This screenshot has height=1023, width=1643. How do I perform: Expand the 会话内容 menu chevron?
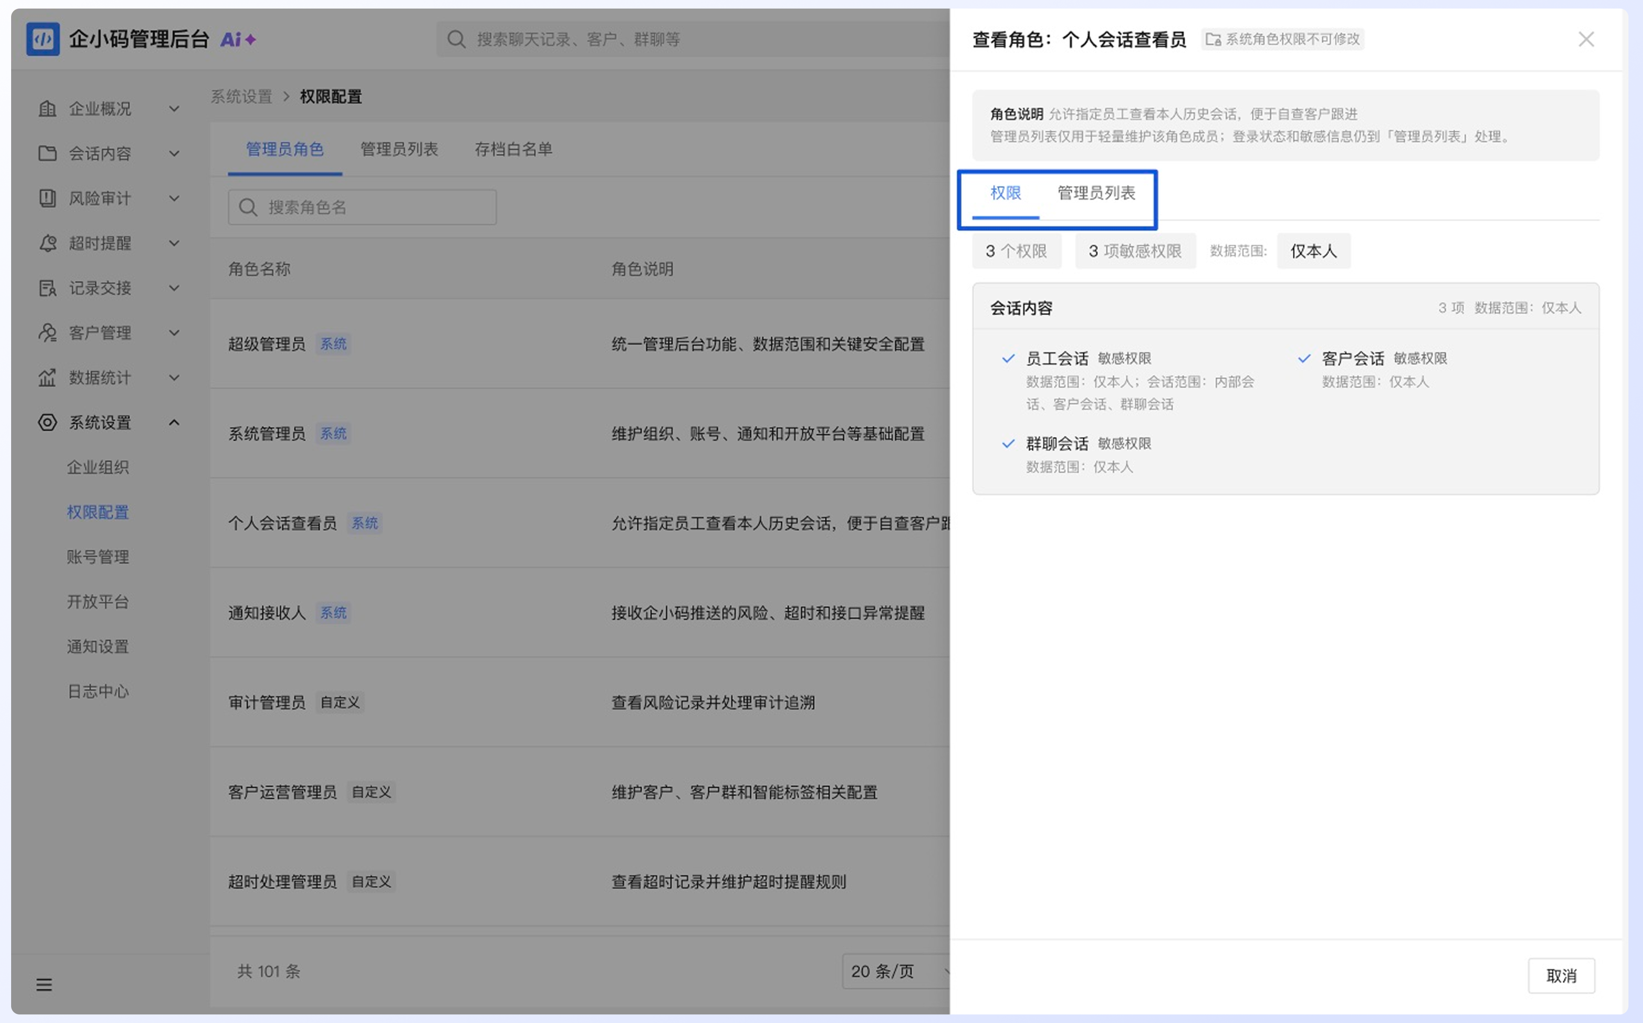tap(174, 153)
